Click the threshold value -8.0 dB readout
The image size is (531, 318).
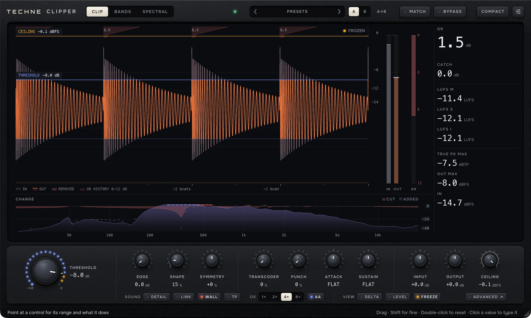coord(79,275)
